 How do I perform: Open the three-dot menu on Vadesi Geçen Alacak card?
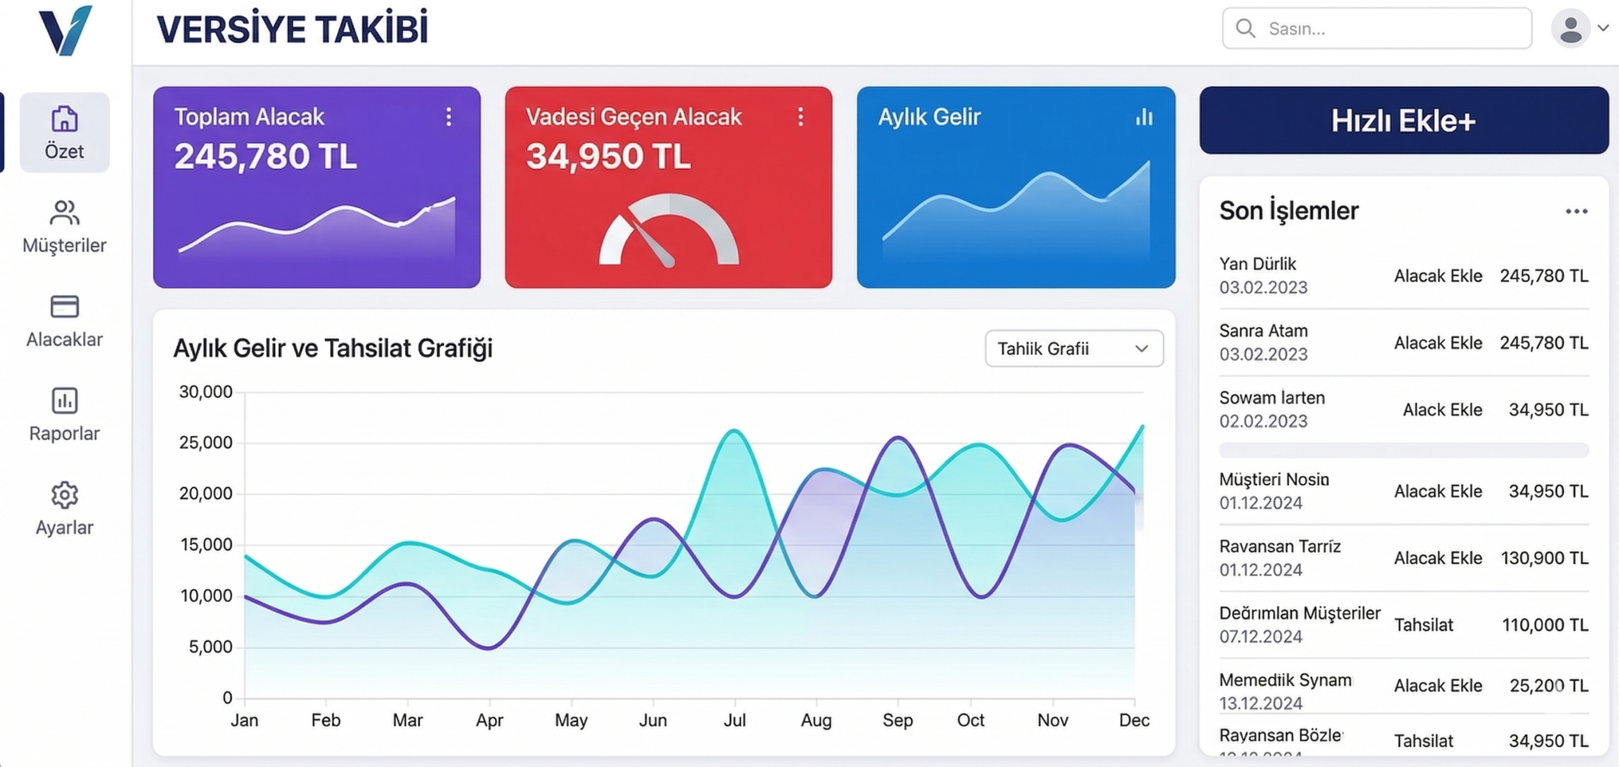[800, 117]
